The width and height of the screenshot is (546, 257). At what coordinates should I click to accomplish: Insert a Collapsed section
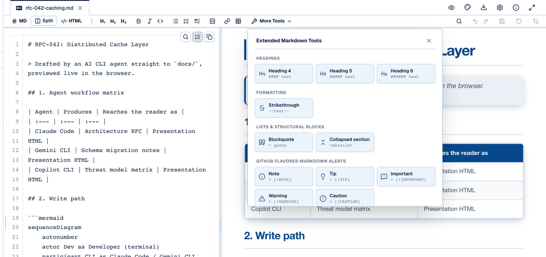coord(345,142)
